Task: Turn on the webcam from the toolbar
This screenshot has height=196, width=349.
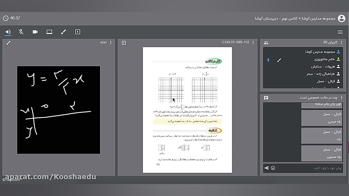Action: [35, 32]
